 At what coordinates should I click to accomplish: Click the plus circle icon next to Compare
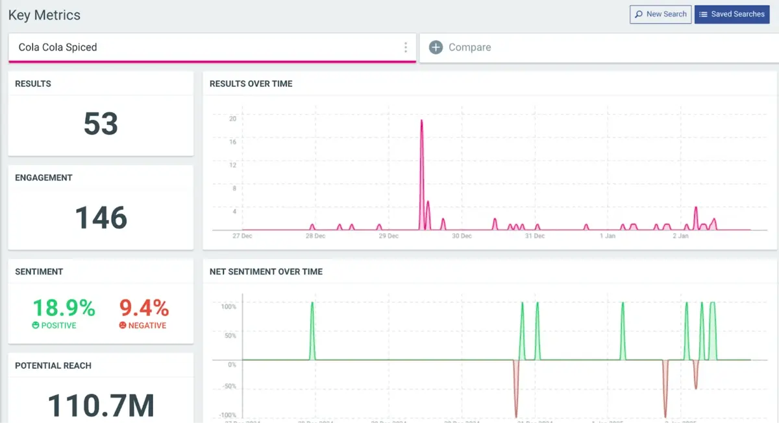click(435, 47)
